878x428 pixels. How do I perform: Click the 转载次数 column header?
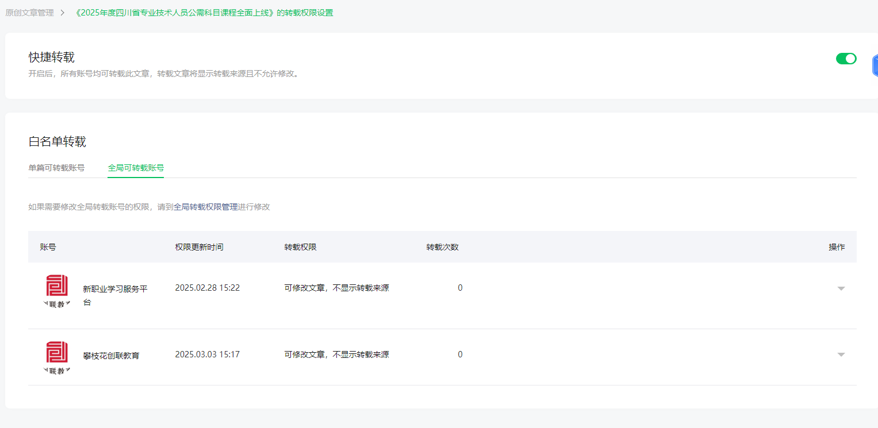coord(442,247)
